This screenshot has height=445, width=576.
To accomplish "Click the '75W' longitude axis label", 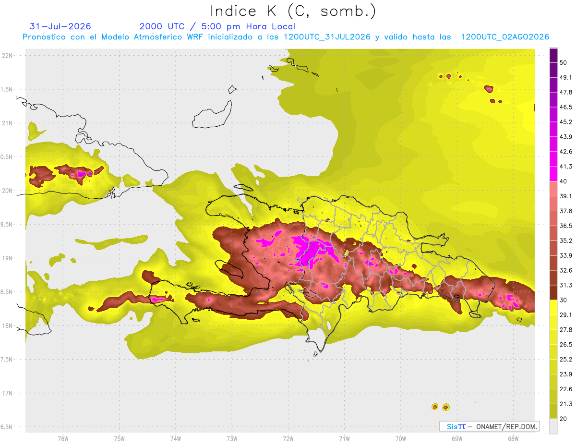I will pyautogui.click(x=119, y=439).
